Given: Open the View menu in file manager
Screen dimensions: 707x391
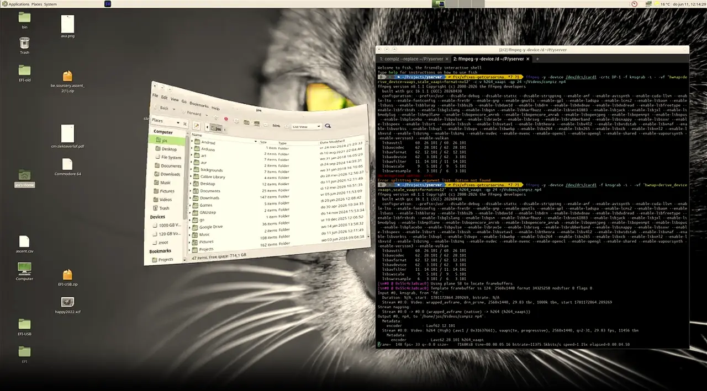Looking at the screenshot, I should (x=175, y=99).
